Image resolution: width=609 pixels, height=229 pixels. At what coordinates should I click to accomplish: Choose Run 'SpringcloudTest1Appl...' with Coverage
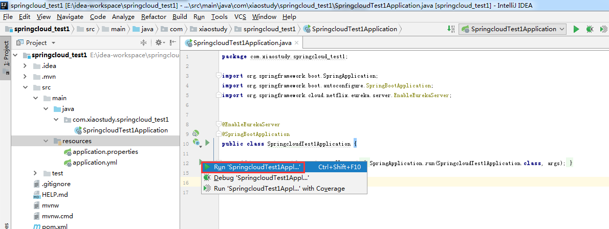pos(285,188)
